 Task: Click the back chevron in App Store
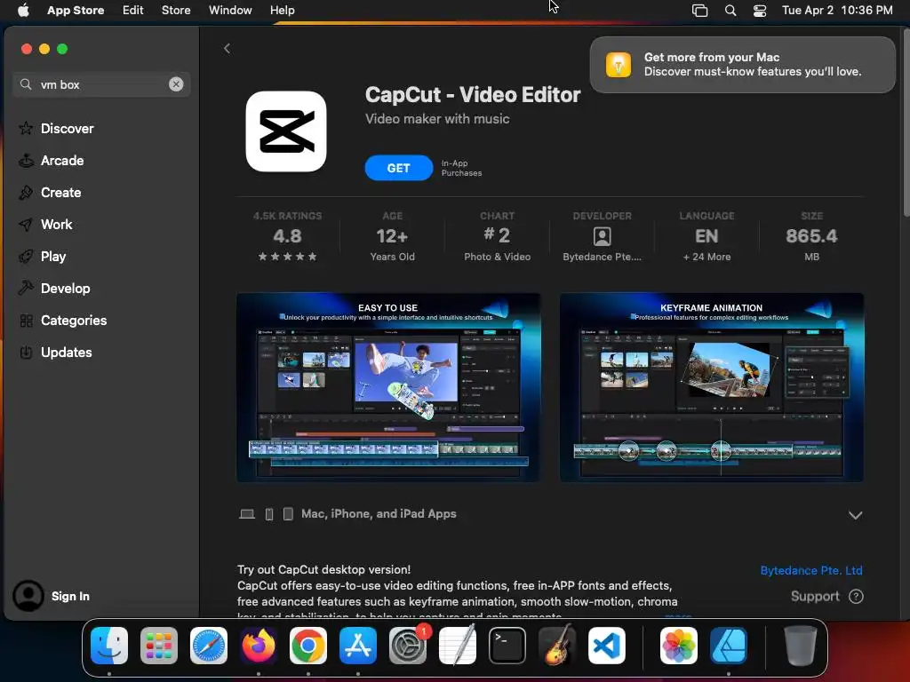227,49
